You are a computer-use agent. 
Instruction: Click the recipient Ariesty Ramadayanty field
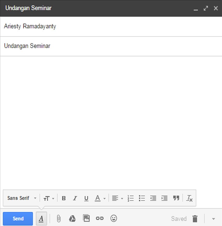(111, 26)
